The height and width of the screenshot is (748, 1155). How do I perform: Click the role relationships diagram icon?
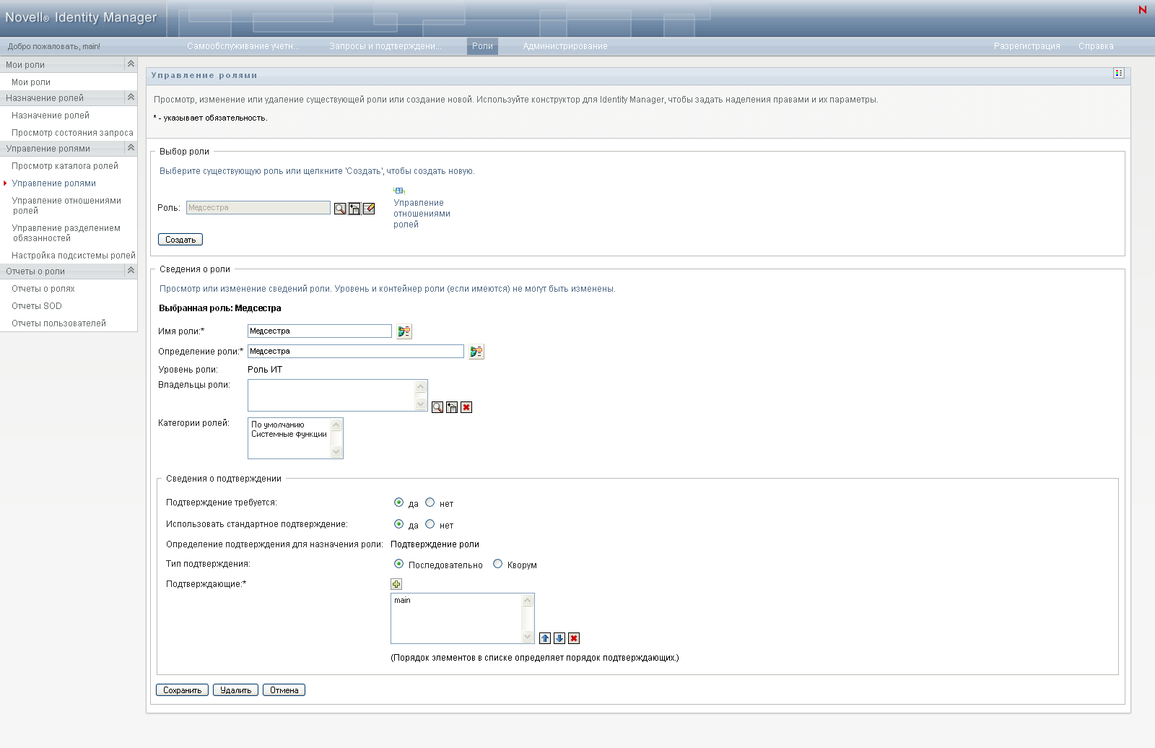(x=399, y=191)
